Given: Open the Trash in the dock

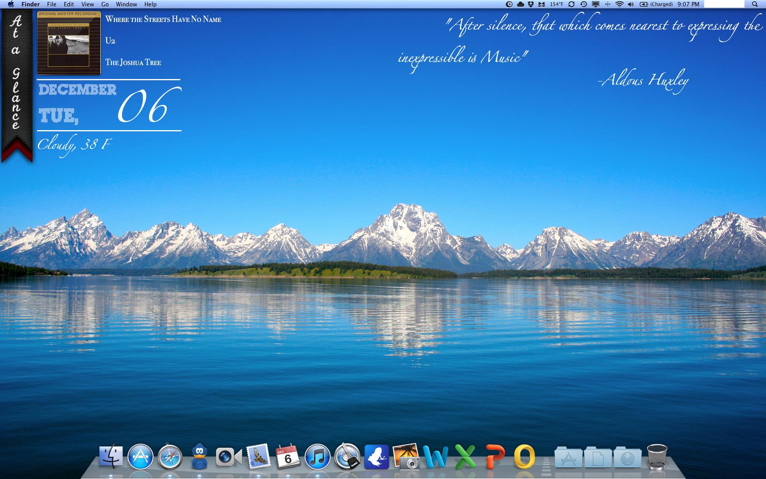Looking at the screenshot, I should (657, 456).
